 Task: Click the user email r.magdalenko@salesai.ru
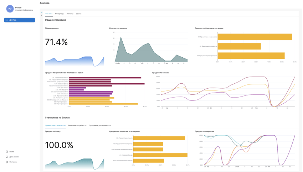click(24, 10)
